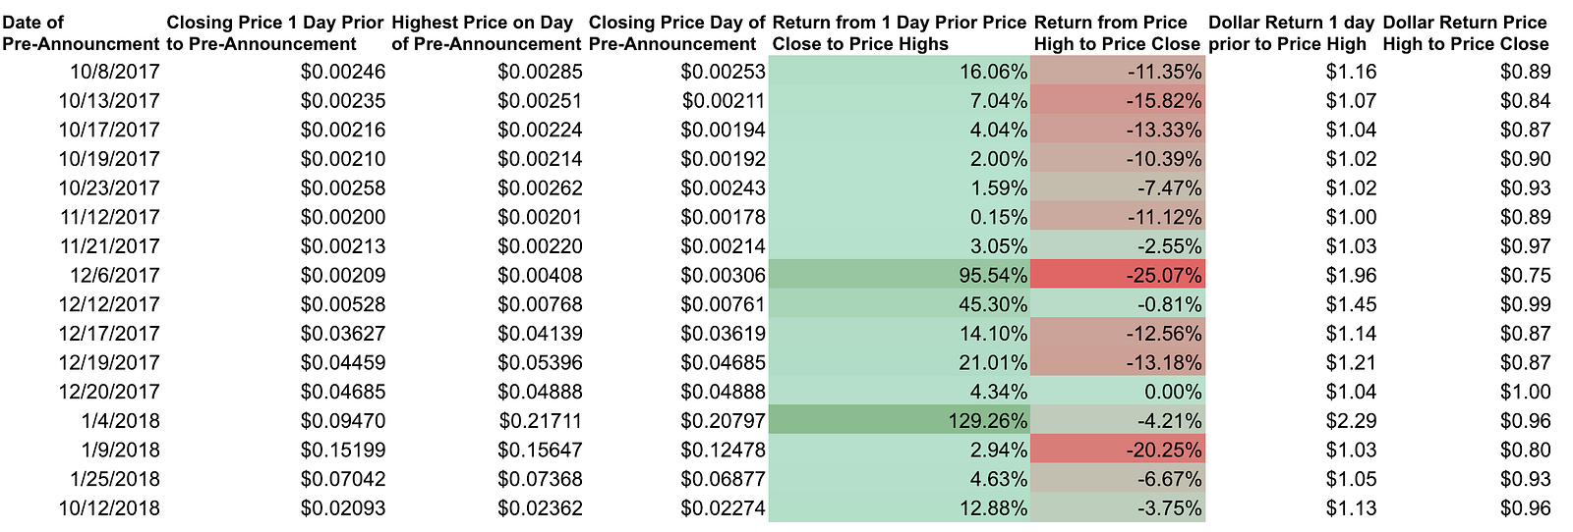The height and width of the screenshot is (532, 1573).
Task: Select the "Highest Price on Day" column header
Action: 486,33
